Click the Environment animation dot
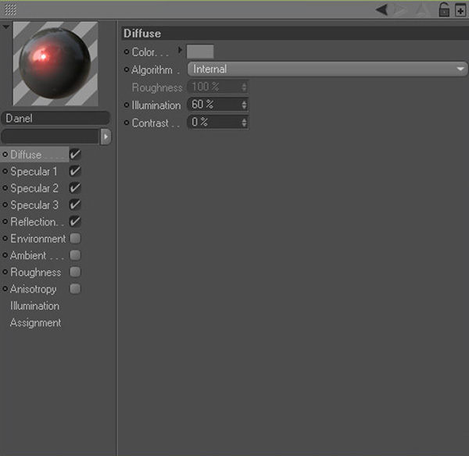Viewport: 469px width, 456px height. (x=5, y=238)
